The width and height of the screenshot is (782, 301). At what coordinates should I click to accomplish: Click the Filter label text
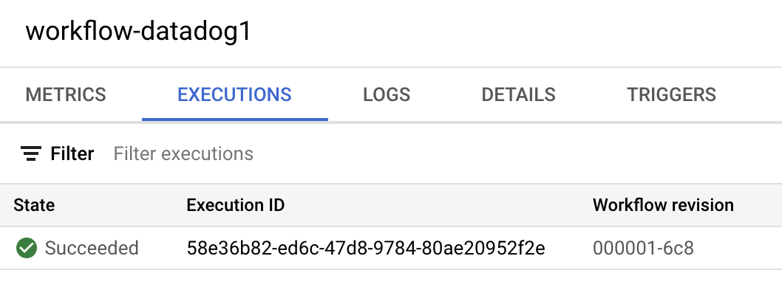pyautogui.click(x=72, y=153)
